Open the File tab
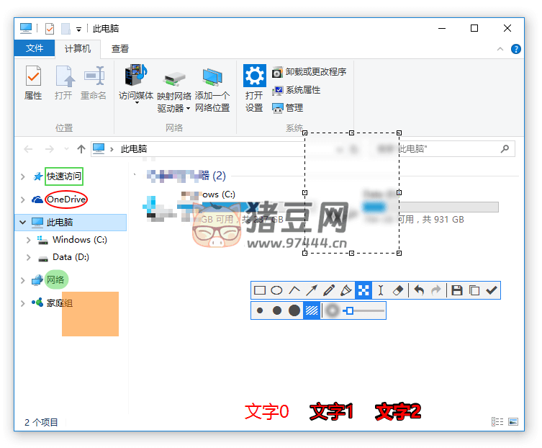 pos(35,48)
